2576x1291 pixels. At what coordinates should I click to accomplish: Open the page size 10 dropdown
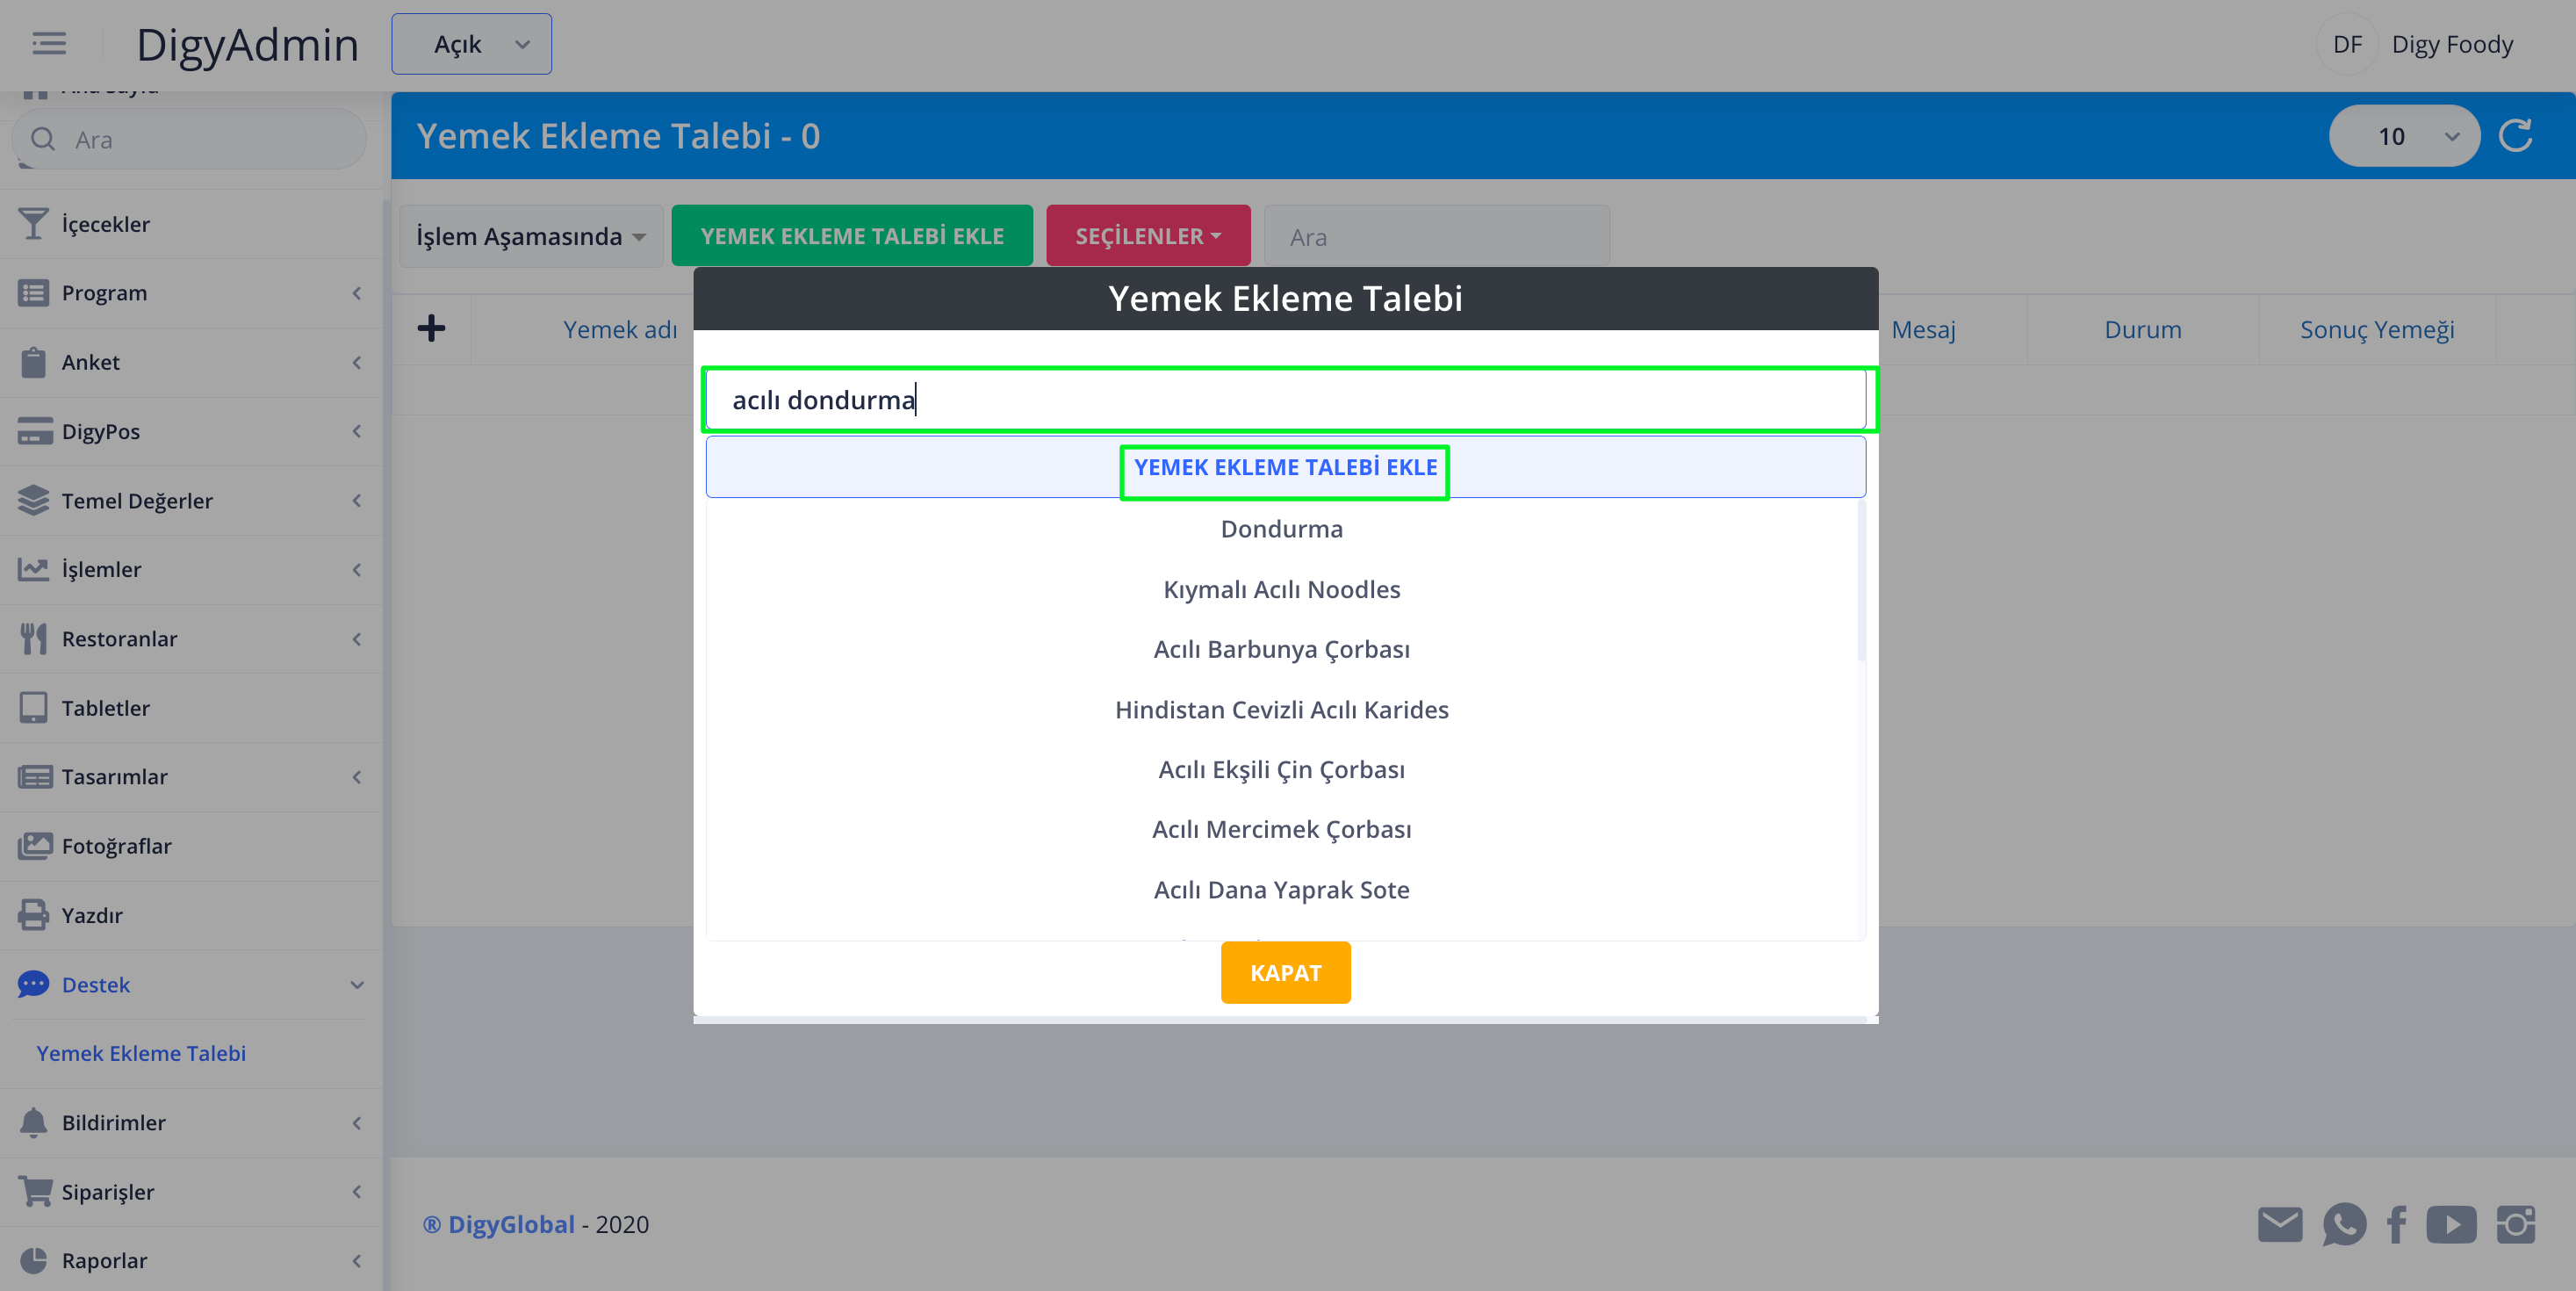click(2403, 136)
